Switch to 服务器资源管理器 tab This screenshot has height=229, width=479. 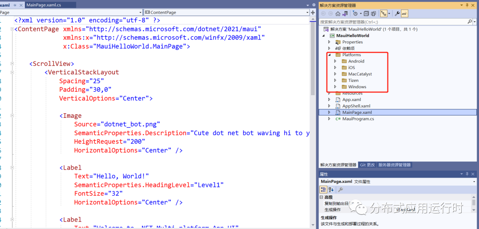pyautogui.click(x=394, y=165)
